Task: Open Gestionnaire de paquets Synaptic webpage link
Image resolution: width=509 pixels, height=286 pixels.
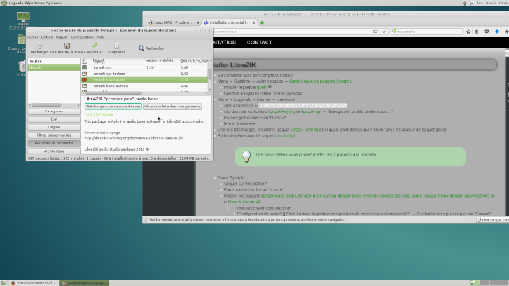Action: 321,81
